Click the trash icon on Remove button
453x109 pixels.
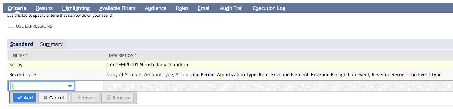[109, 98]
